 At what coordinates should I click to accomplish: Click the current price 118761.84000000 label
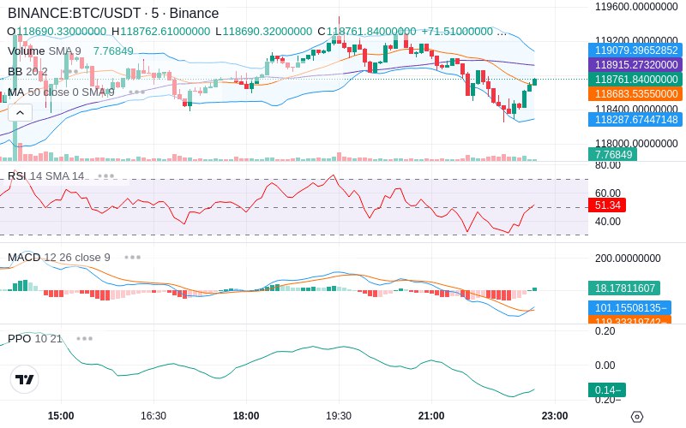635,79
